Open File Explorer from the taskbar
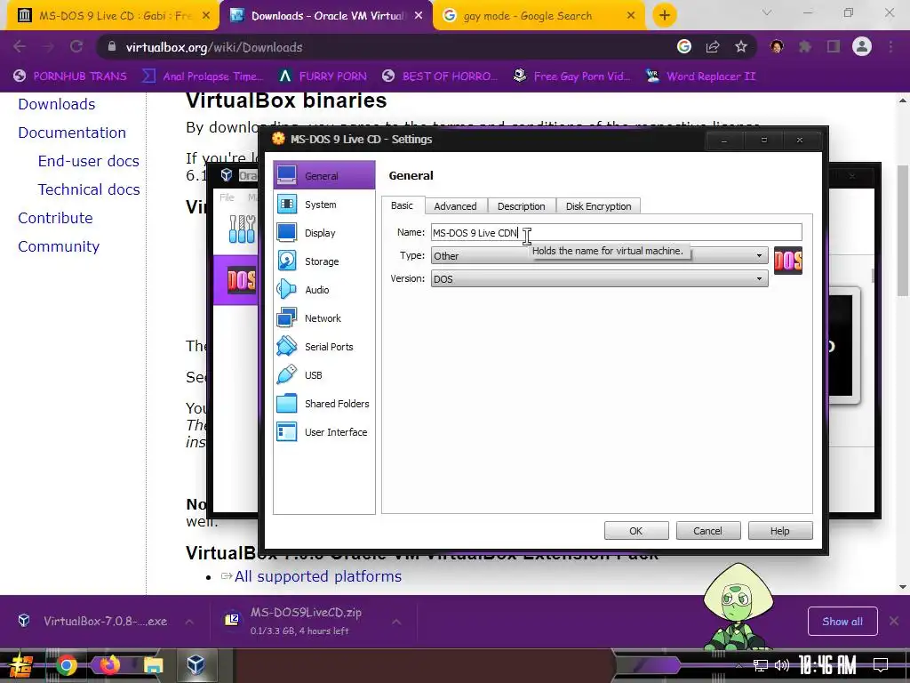 153,665
